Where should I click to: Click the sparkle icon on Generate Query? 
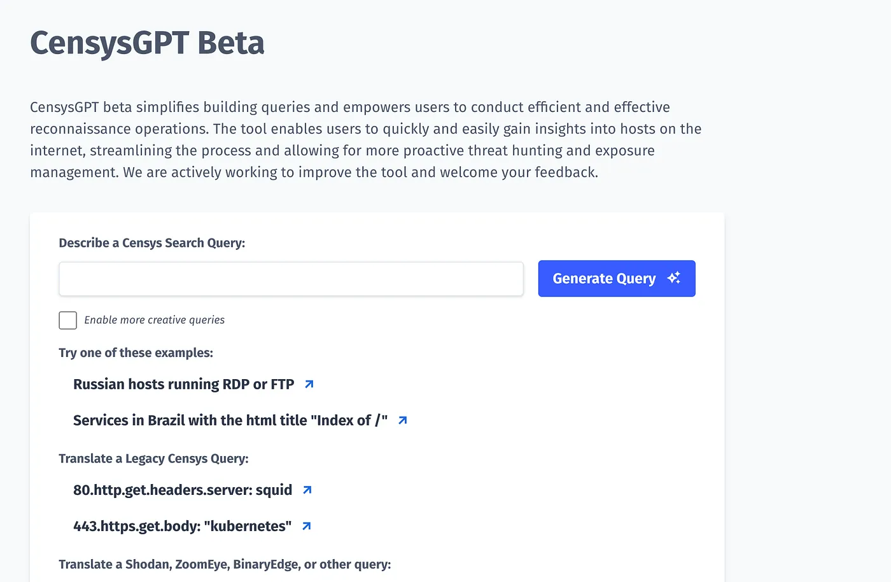(x=674, y=278)
